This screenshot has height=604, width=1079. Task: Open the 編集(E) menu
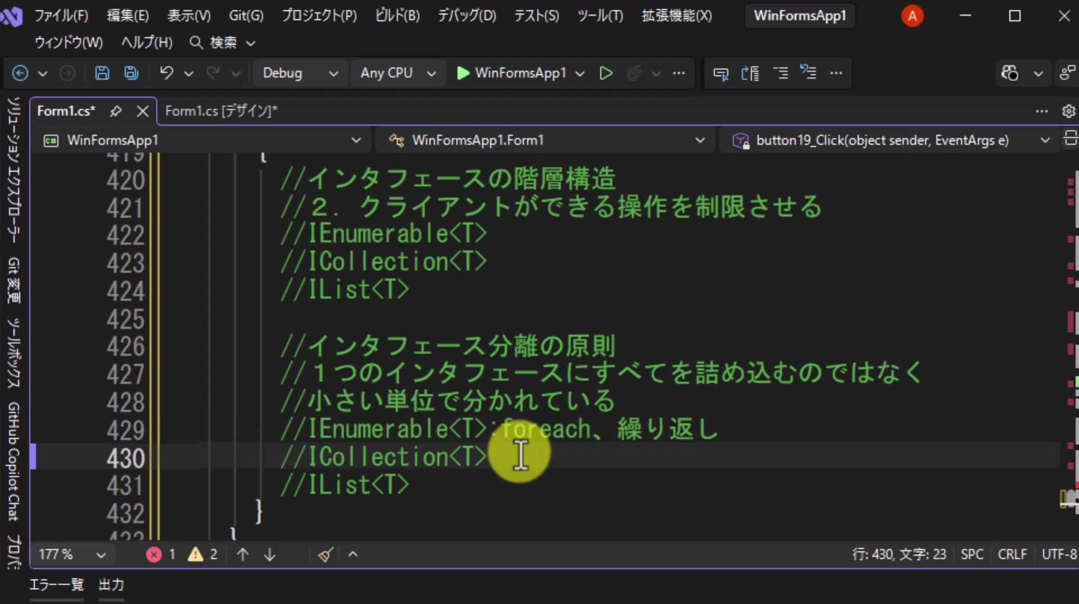point(128,16)
